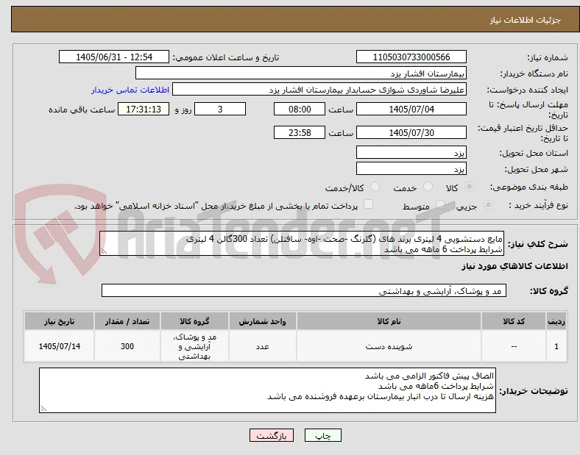This screenshot has height=455, width=580.
Task: Click the تاریخ نیاز column header
Action: coord(59,321)
